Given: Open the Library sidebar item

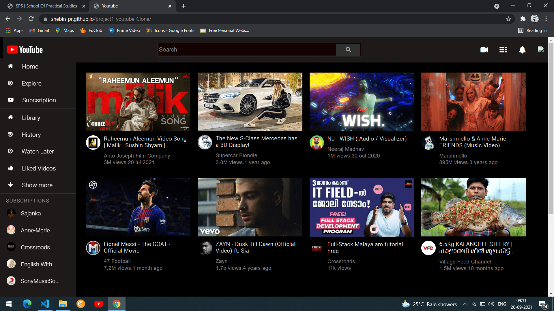Looking at the screenshot, I should coord(31,117).
